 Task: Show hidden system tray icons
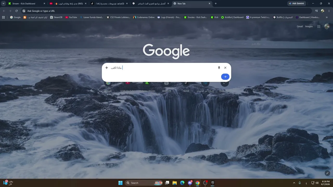(294, 183)
